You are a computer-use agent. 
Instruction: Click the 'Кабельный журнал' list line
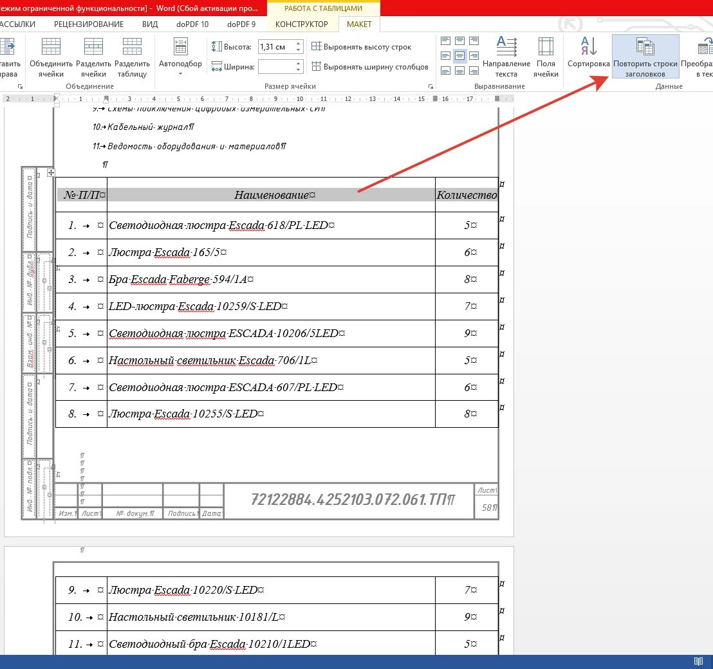[144, 127]
